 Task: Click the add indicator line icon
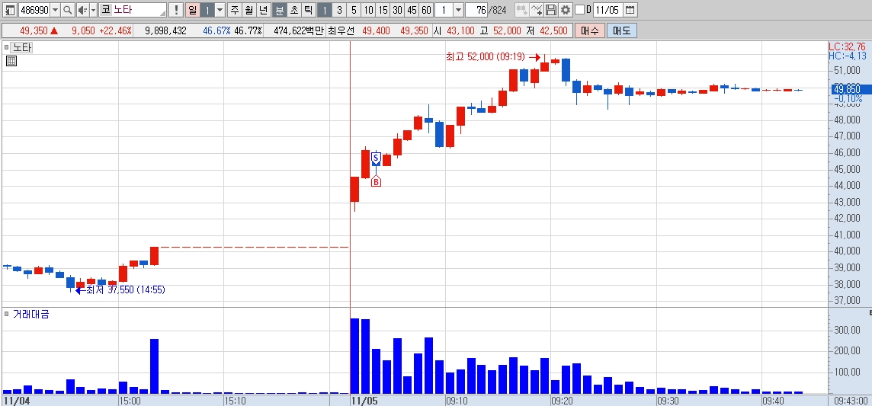(536, 10)
